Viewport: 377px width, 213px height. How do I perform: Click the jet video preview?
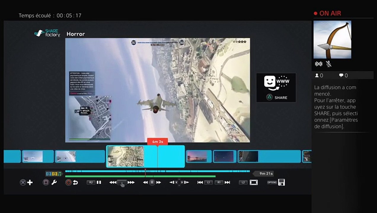(157, 90)
